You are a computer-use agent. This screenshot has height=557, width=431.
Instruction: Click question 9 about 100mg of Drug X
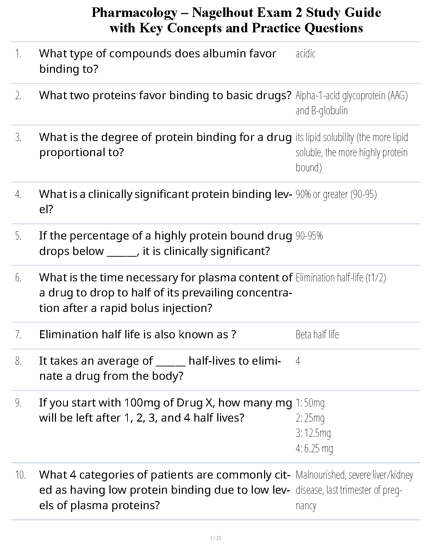[165, 410]
